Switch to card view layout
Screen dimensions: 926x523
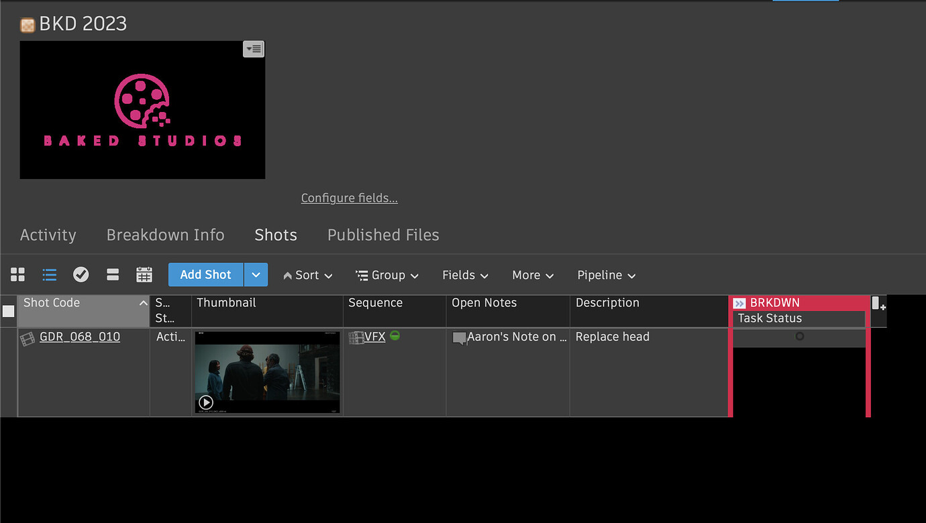click(x=113, y=275)
